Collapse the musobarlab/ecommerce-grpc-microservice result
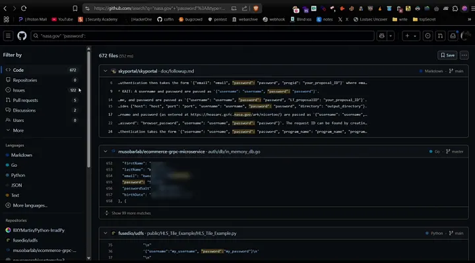The width and height of the screenshot is (475, 263). 106,152
